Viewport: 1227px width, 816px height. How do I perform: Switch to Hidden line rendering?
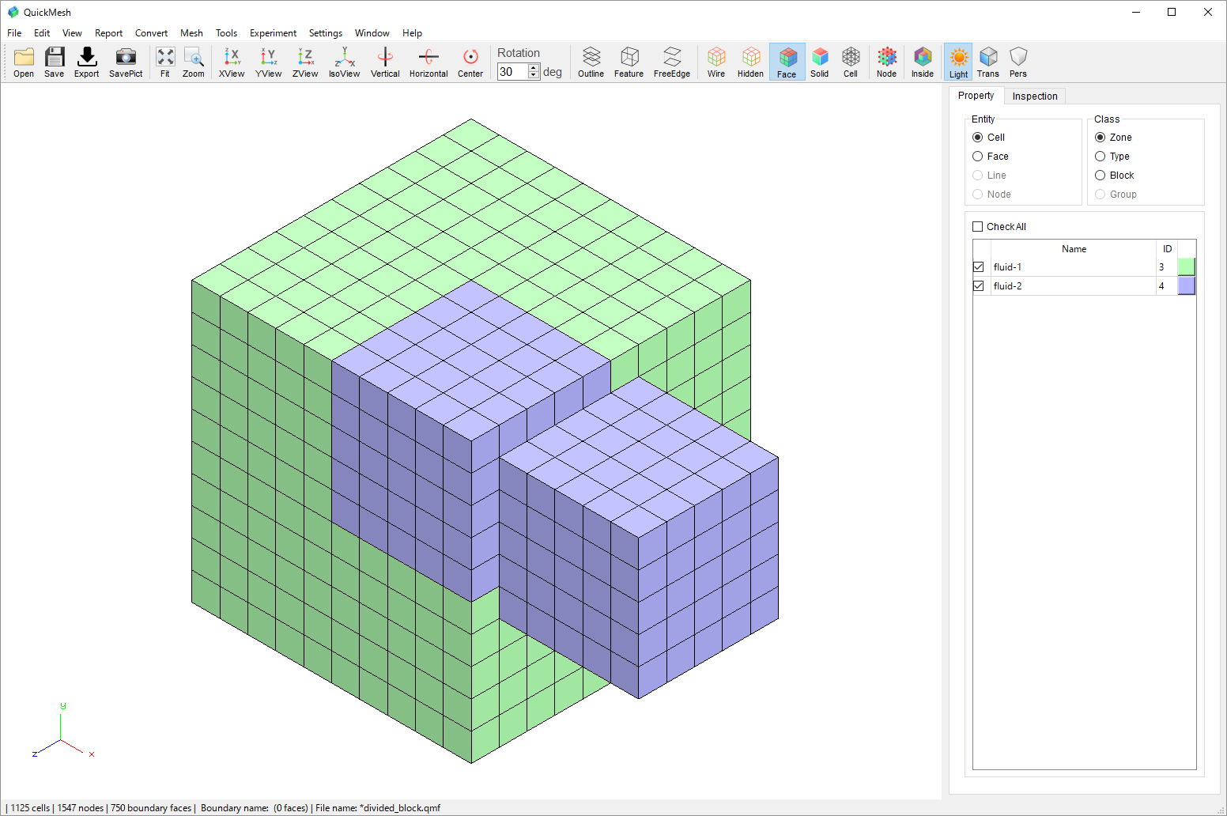(x=751, y=62)
